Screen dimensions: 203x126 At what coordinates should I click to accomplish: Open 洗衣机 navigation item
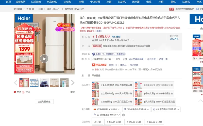(122, 2)
